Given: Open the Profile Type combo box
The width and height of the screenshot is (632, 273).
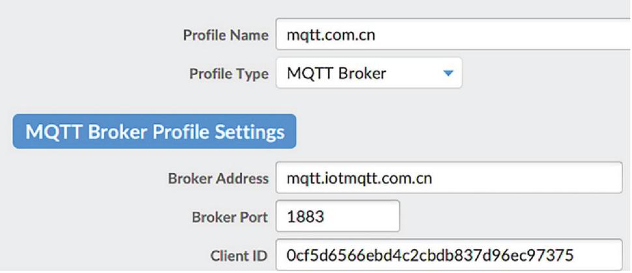Looking at the screenshot, I should [369, 74].
